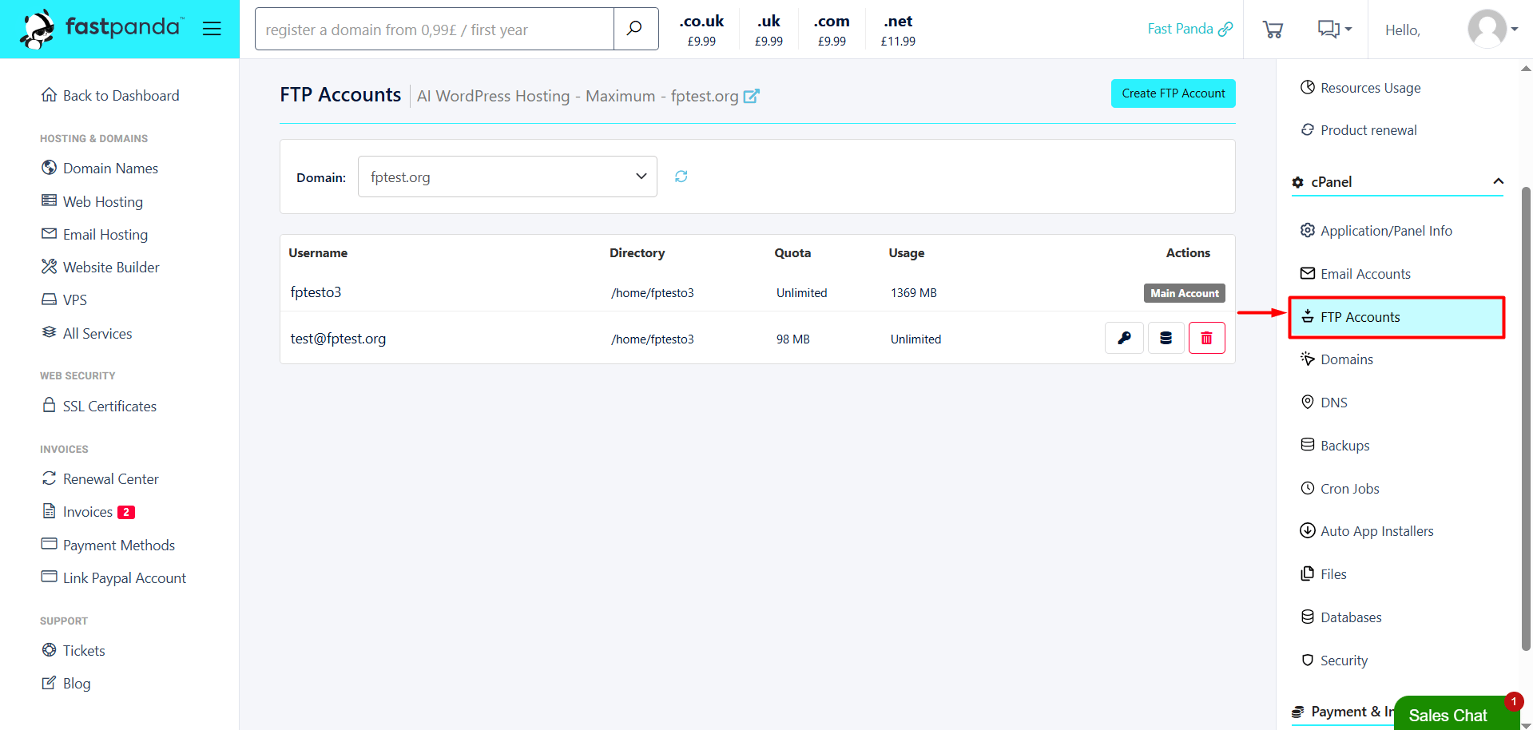Click the refresh icon beside domain dropdown

[x=681, y=177]
